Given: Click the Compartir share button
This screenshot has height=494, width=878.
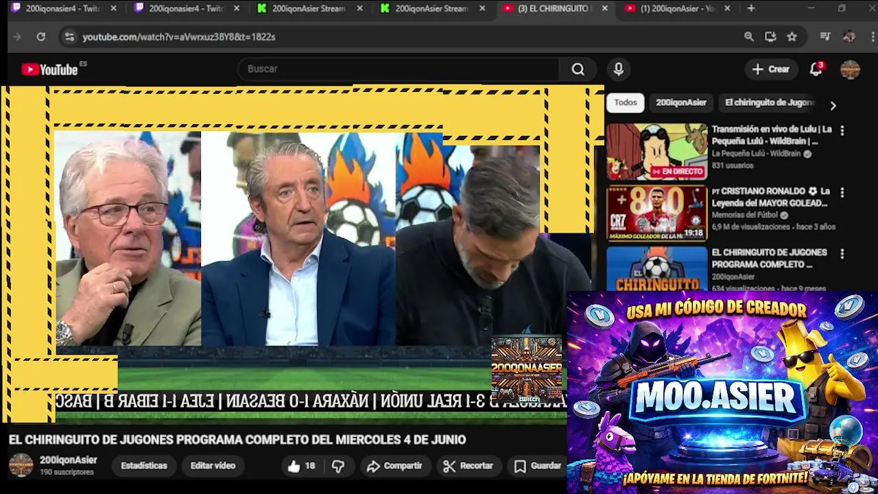Looking at the screenshot, I should (394, 466).
